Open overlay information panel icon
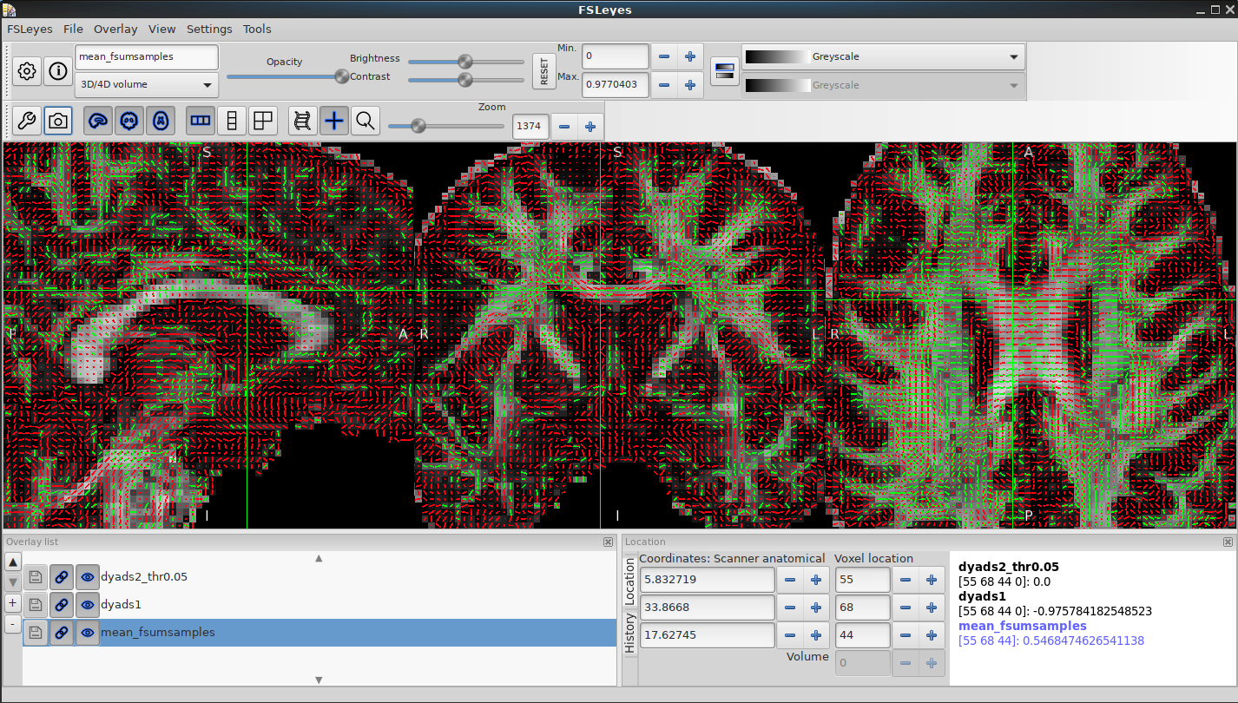 [58, 71]
